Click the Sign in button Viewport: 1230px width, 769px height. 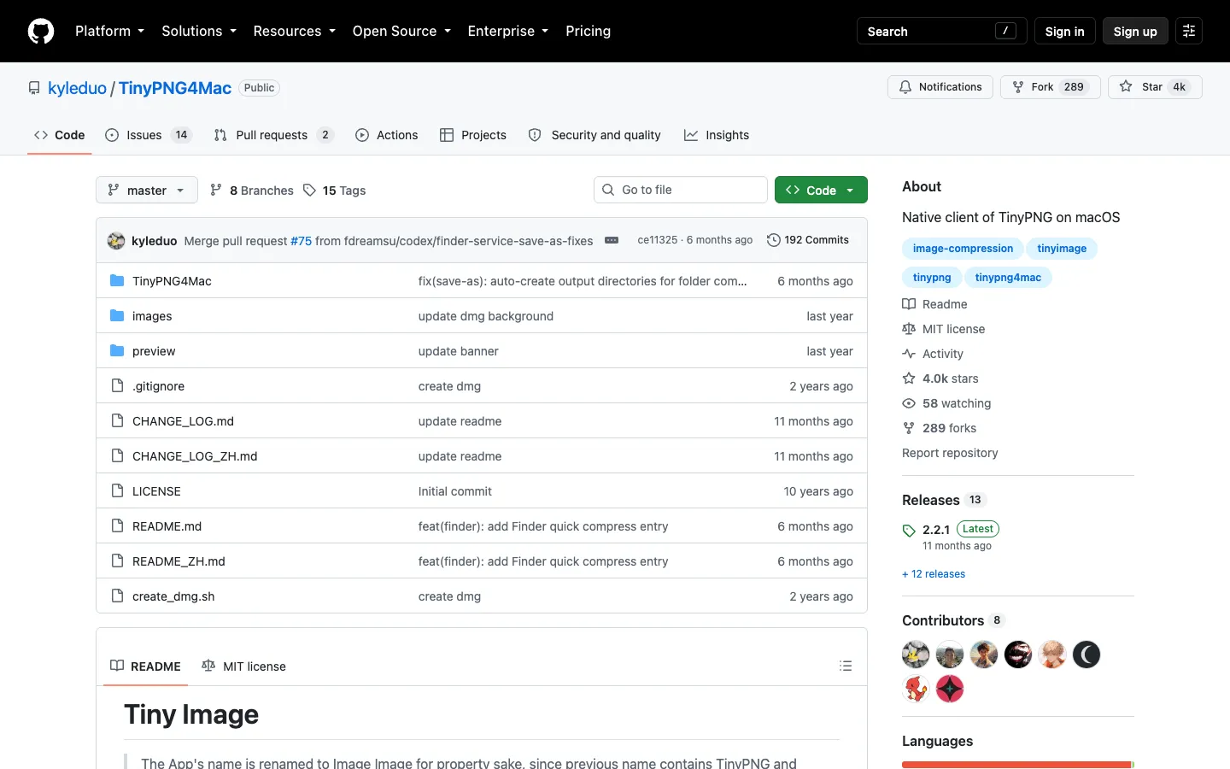pyautogui.click(x=1064, y=31)
